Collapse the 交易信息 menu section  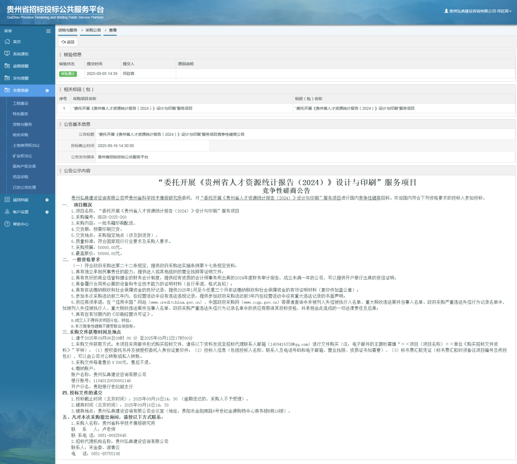[47, 90]
